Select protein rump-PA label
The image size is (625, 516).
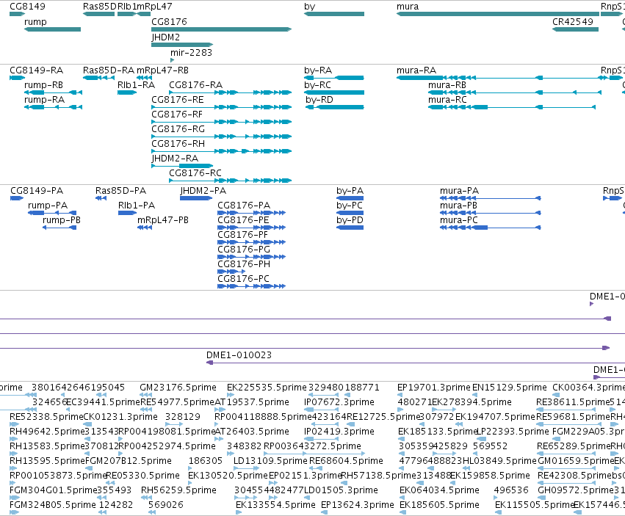coord(48,206)
